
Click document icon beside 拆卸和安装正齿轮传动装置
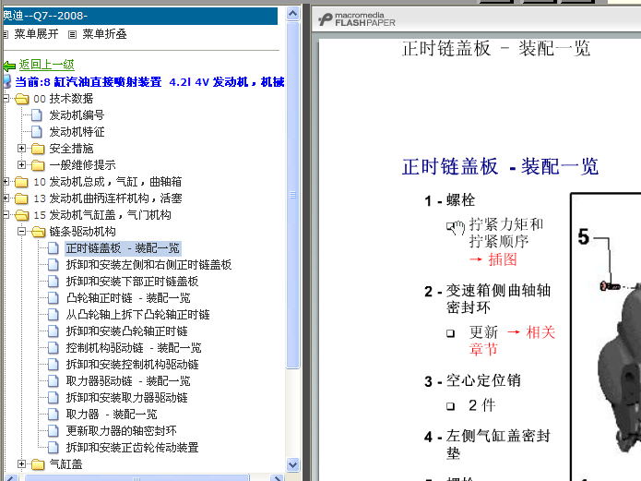[x=53, y=448]
